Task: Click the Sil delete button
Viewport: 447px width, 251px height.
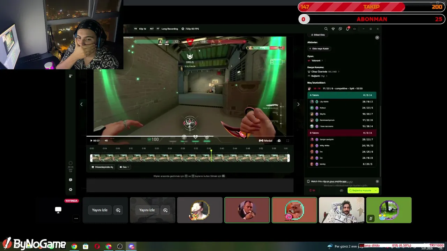Action: pos(312,190)
